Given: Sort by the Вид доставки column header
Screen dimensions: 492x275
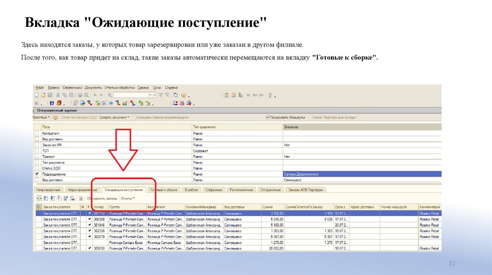Looking at the screenshot, I should 242,207.
